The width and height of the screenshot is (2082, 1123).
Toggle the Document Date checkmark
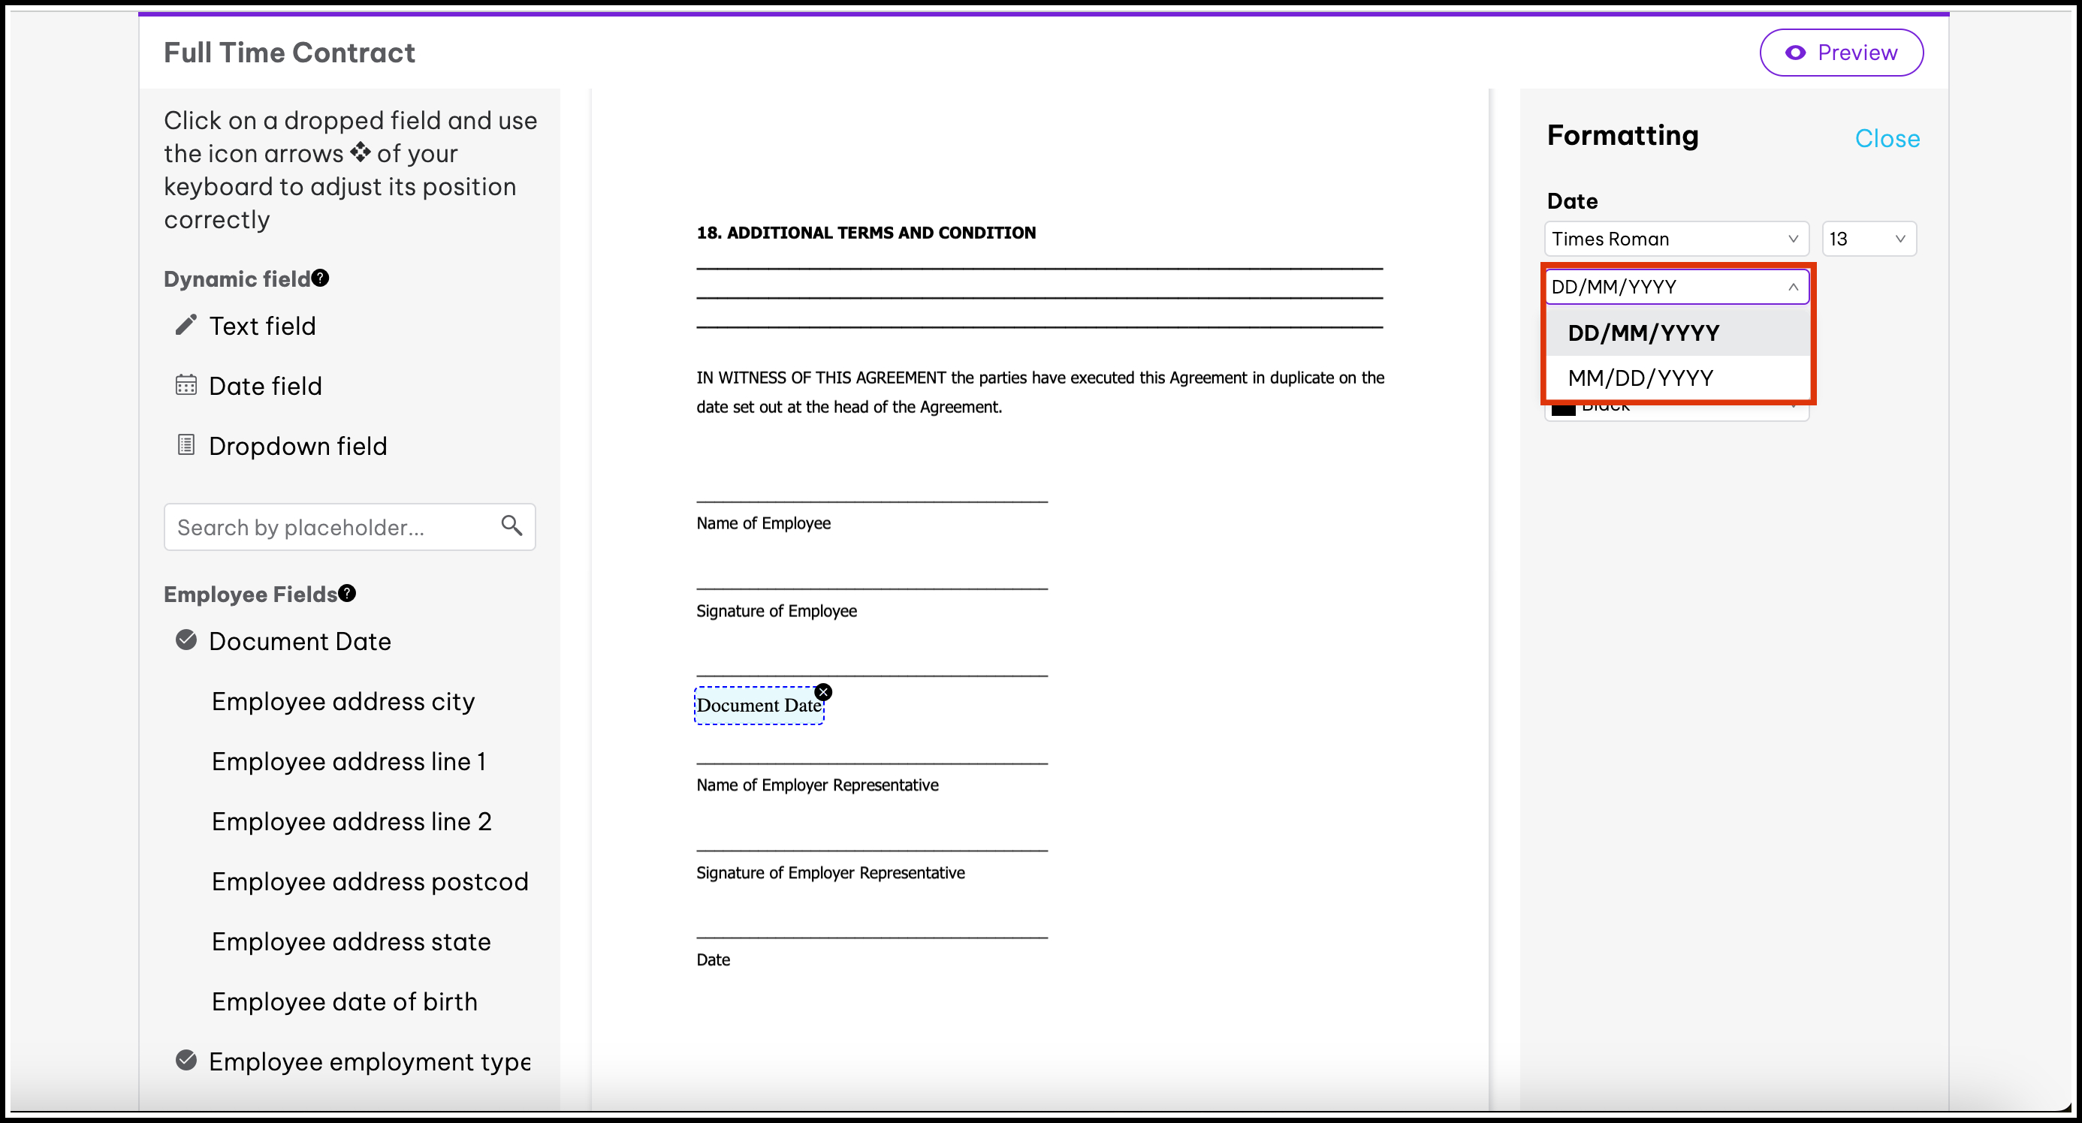click(186, 640)
